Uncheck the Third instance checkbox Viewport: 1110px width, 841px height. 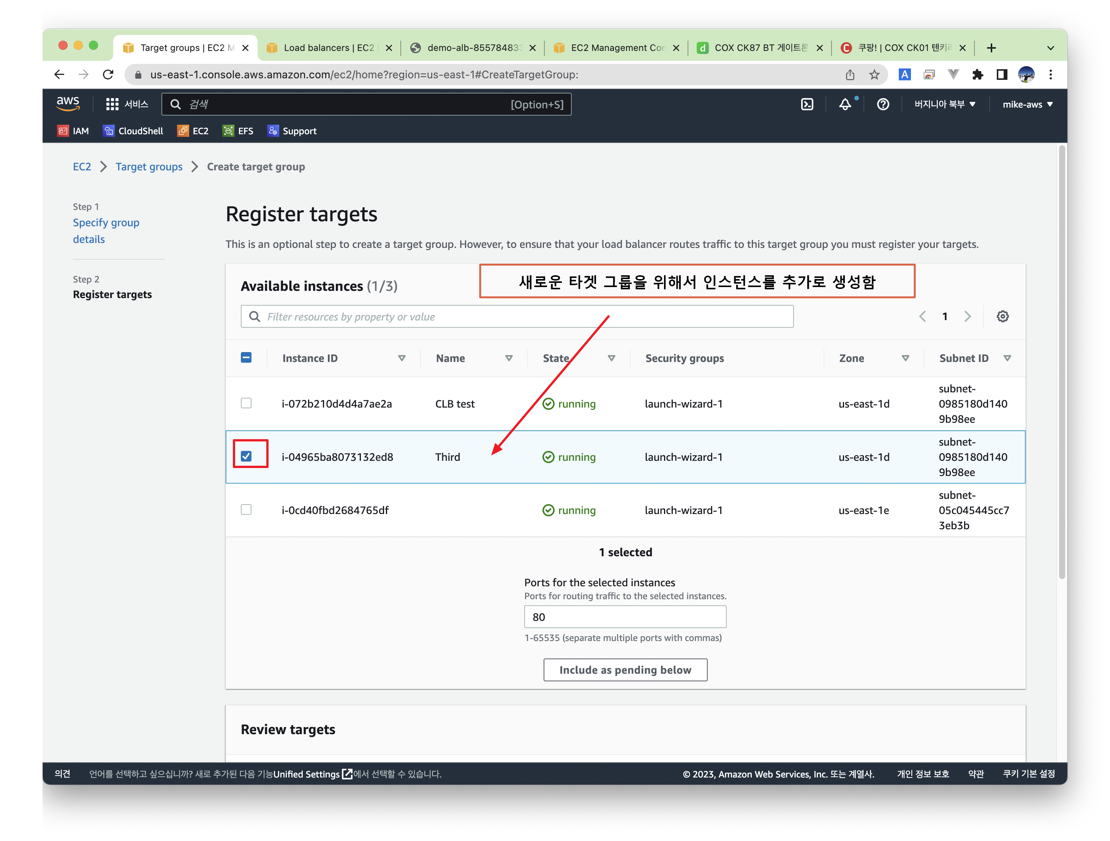[x=246, y=456]
